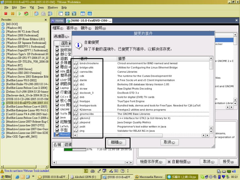Click the Quick Switch toolbar icon

pyautogui.click(x=74, y=13)
